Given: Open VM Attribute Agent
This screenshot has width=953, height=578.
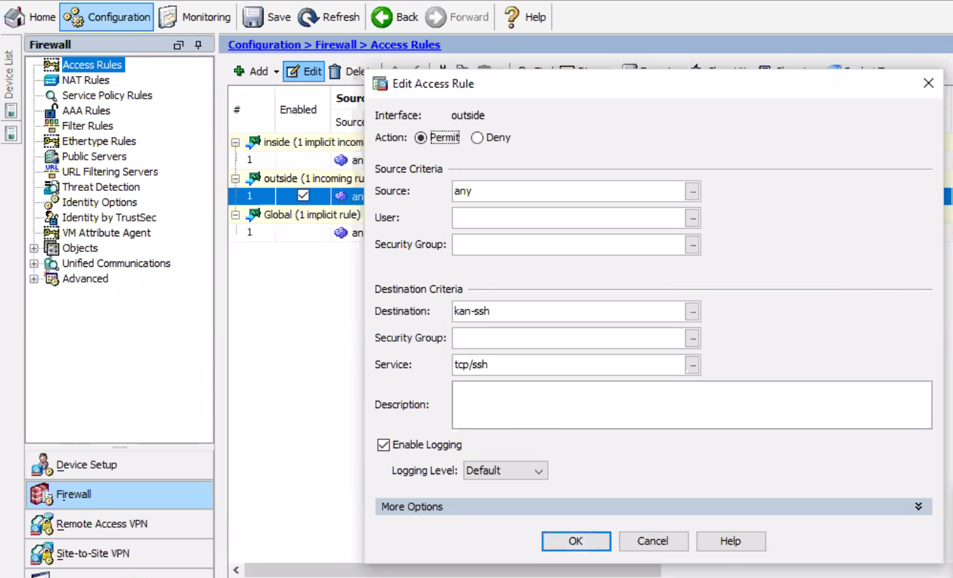Looking at the screenshot, I should pos(106,233).
